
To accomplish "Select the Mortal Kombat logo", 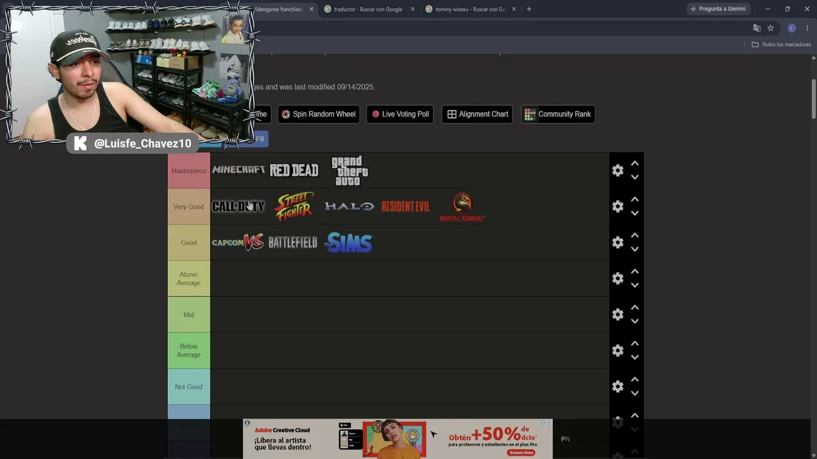I will pos(462,207).
